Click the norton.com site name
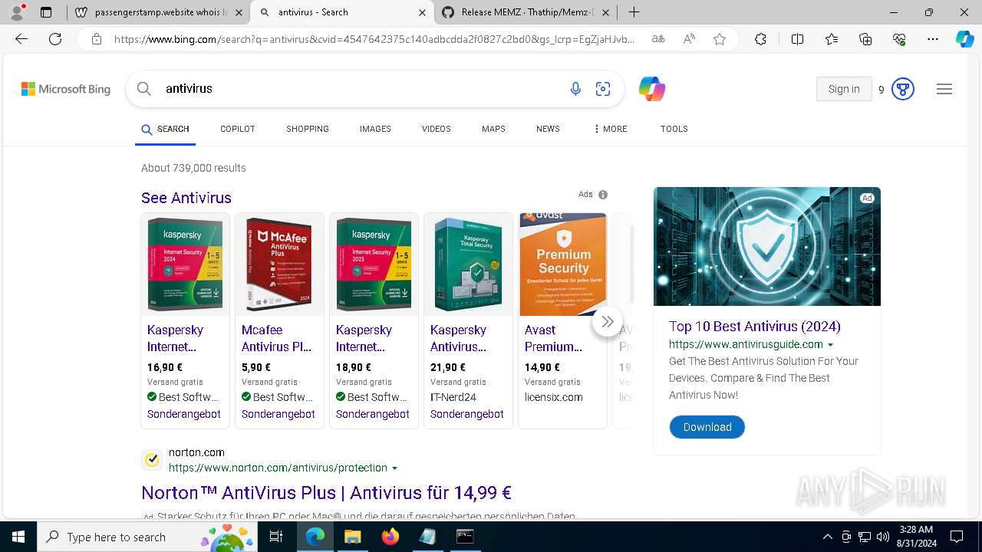Screen dimensions: 982x552 tap(196, 452)
